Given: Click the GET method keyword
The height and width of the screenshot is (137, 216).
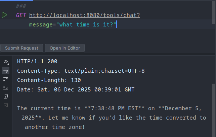Looking at the screenshot, I should (21, 15).
